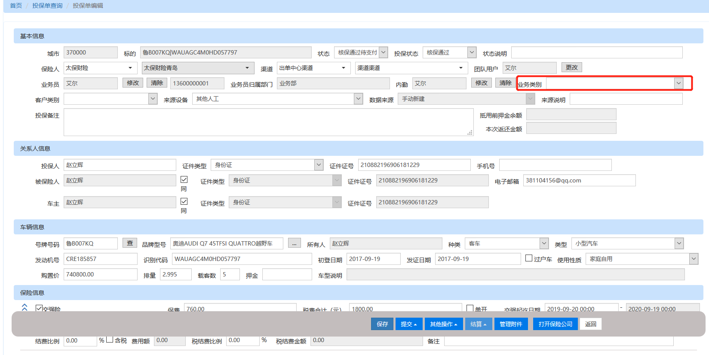Click 清除 next to the 业务员 field
The image size is (709, 355).
coord(157,83)
